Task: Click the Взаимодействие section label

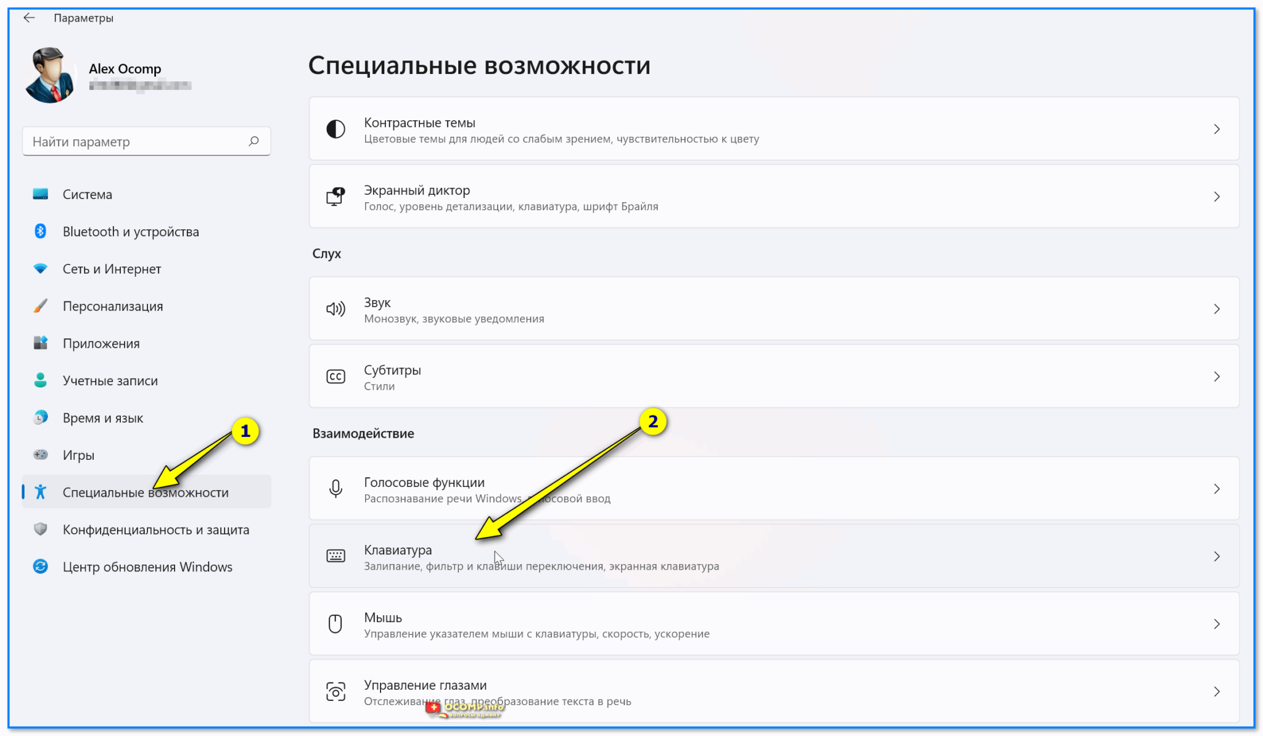Action: (363, 433)
